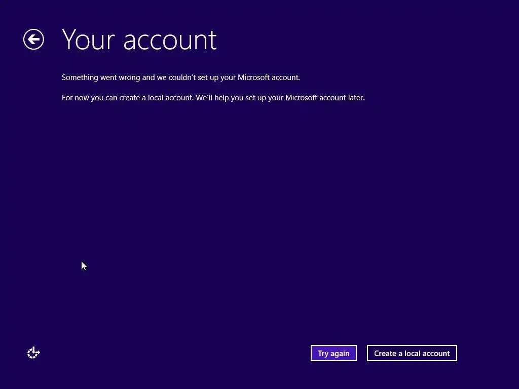Click the Try again button
This screenshot has height=389, width=519.
(333, 353)
